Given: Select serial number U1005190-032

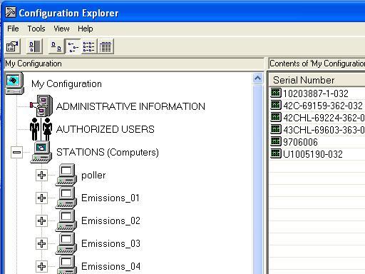Looking at the screenshot, I should coord(313,154).
